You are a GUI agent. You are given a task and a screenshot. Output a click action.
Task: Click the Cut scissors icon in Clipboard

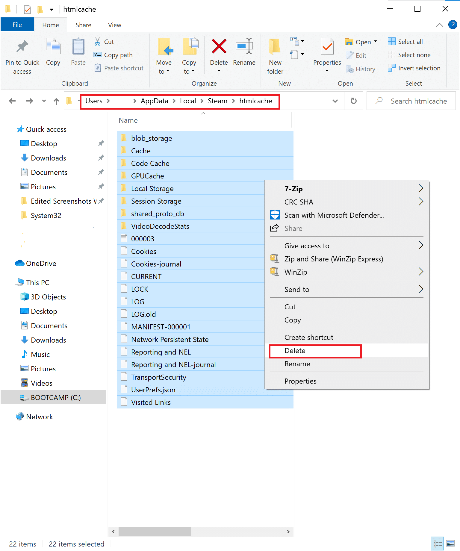click(97, 42)
